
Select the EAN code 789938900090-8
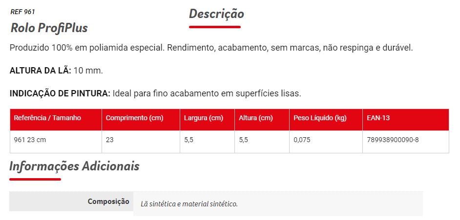[x=393, y=140]
